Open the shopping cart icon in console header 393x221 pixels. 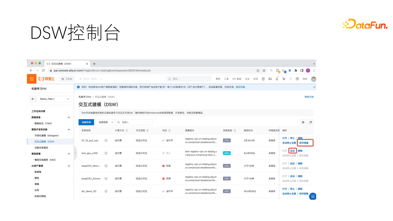point(284,79)
